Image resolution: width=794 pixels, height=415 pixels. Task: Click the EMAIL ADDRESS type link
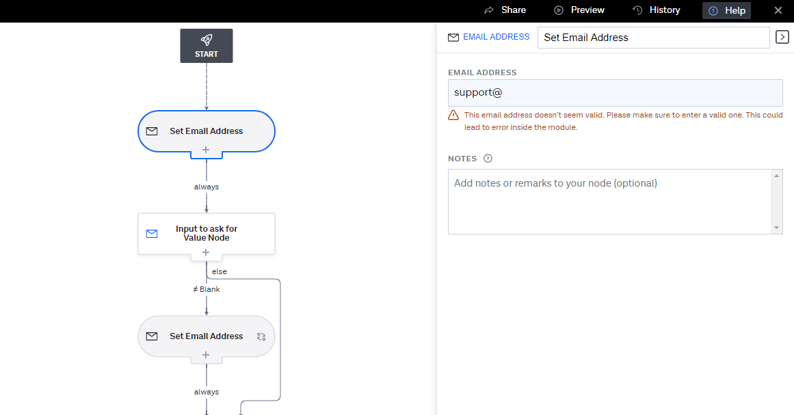(497, 37)
